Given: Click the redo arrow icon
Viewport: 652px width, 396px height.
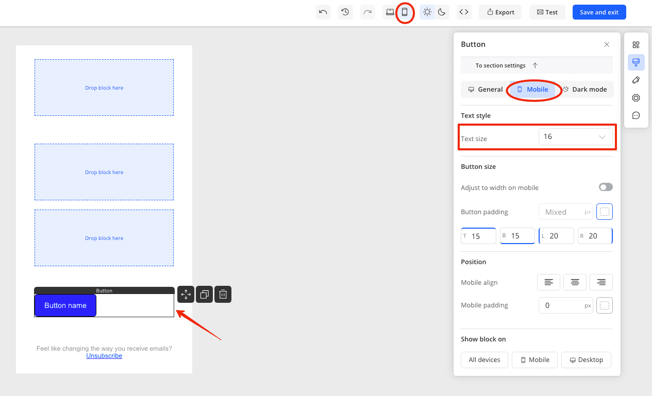Looking at the screenshot, I should (367, 12).
